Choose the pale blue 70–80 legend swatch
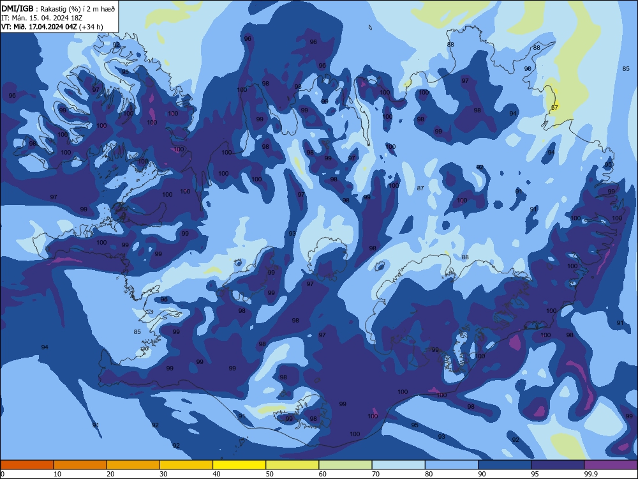 [399, 465]
